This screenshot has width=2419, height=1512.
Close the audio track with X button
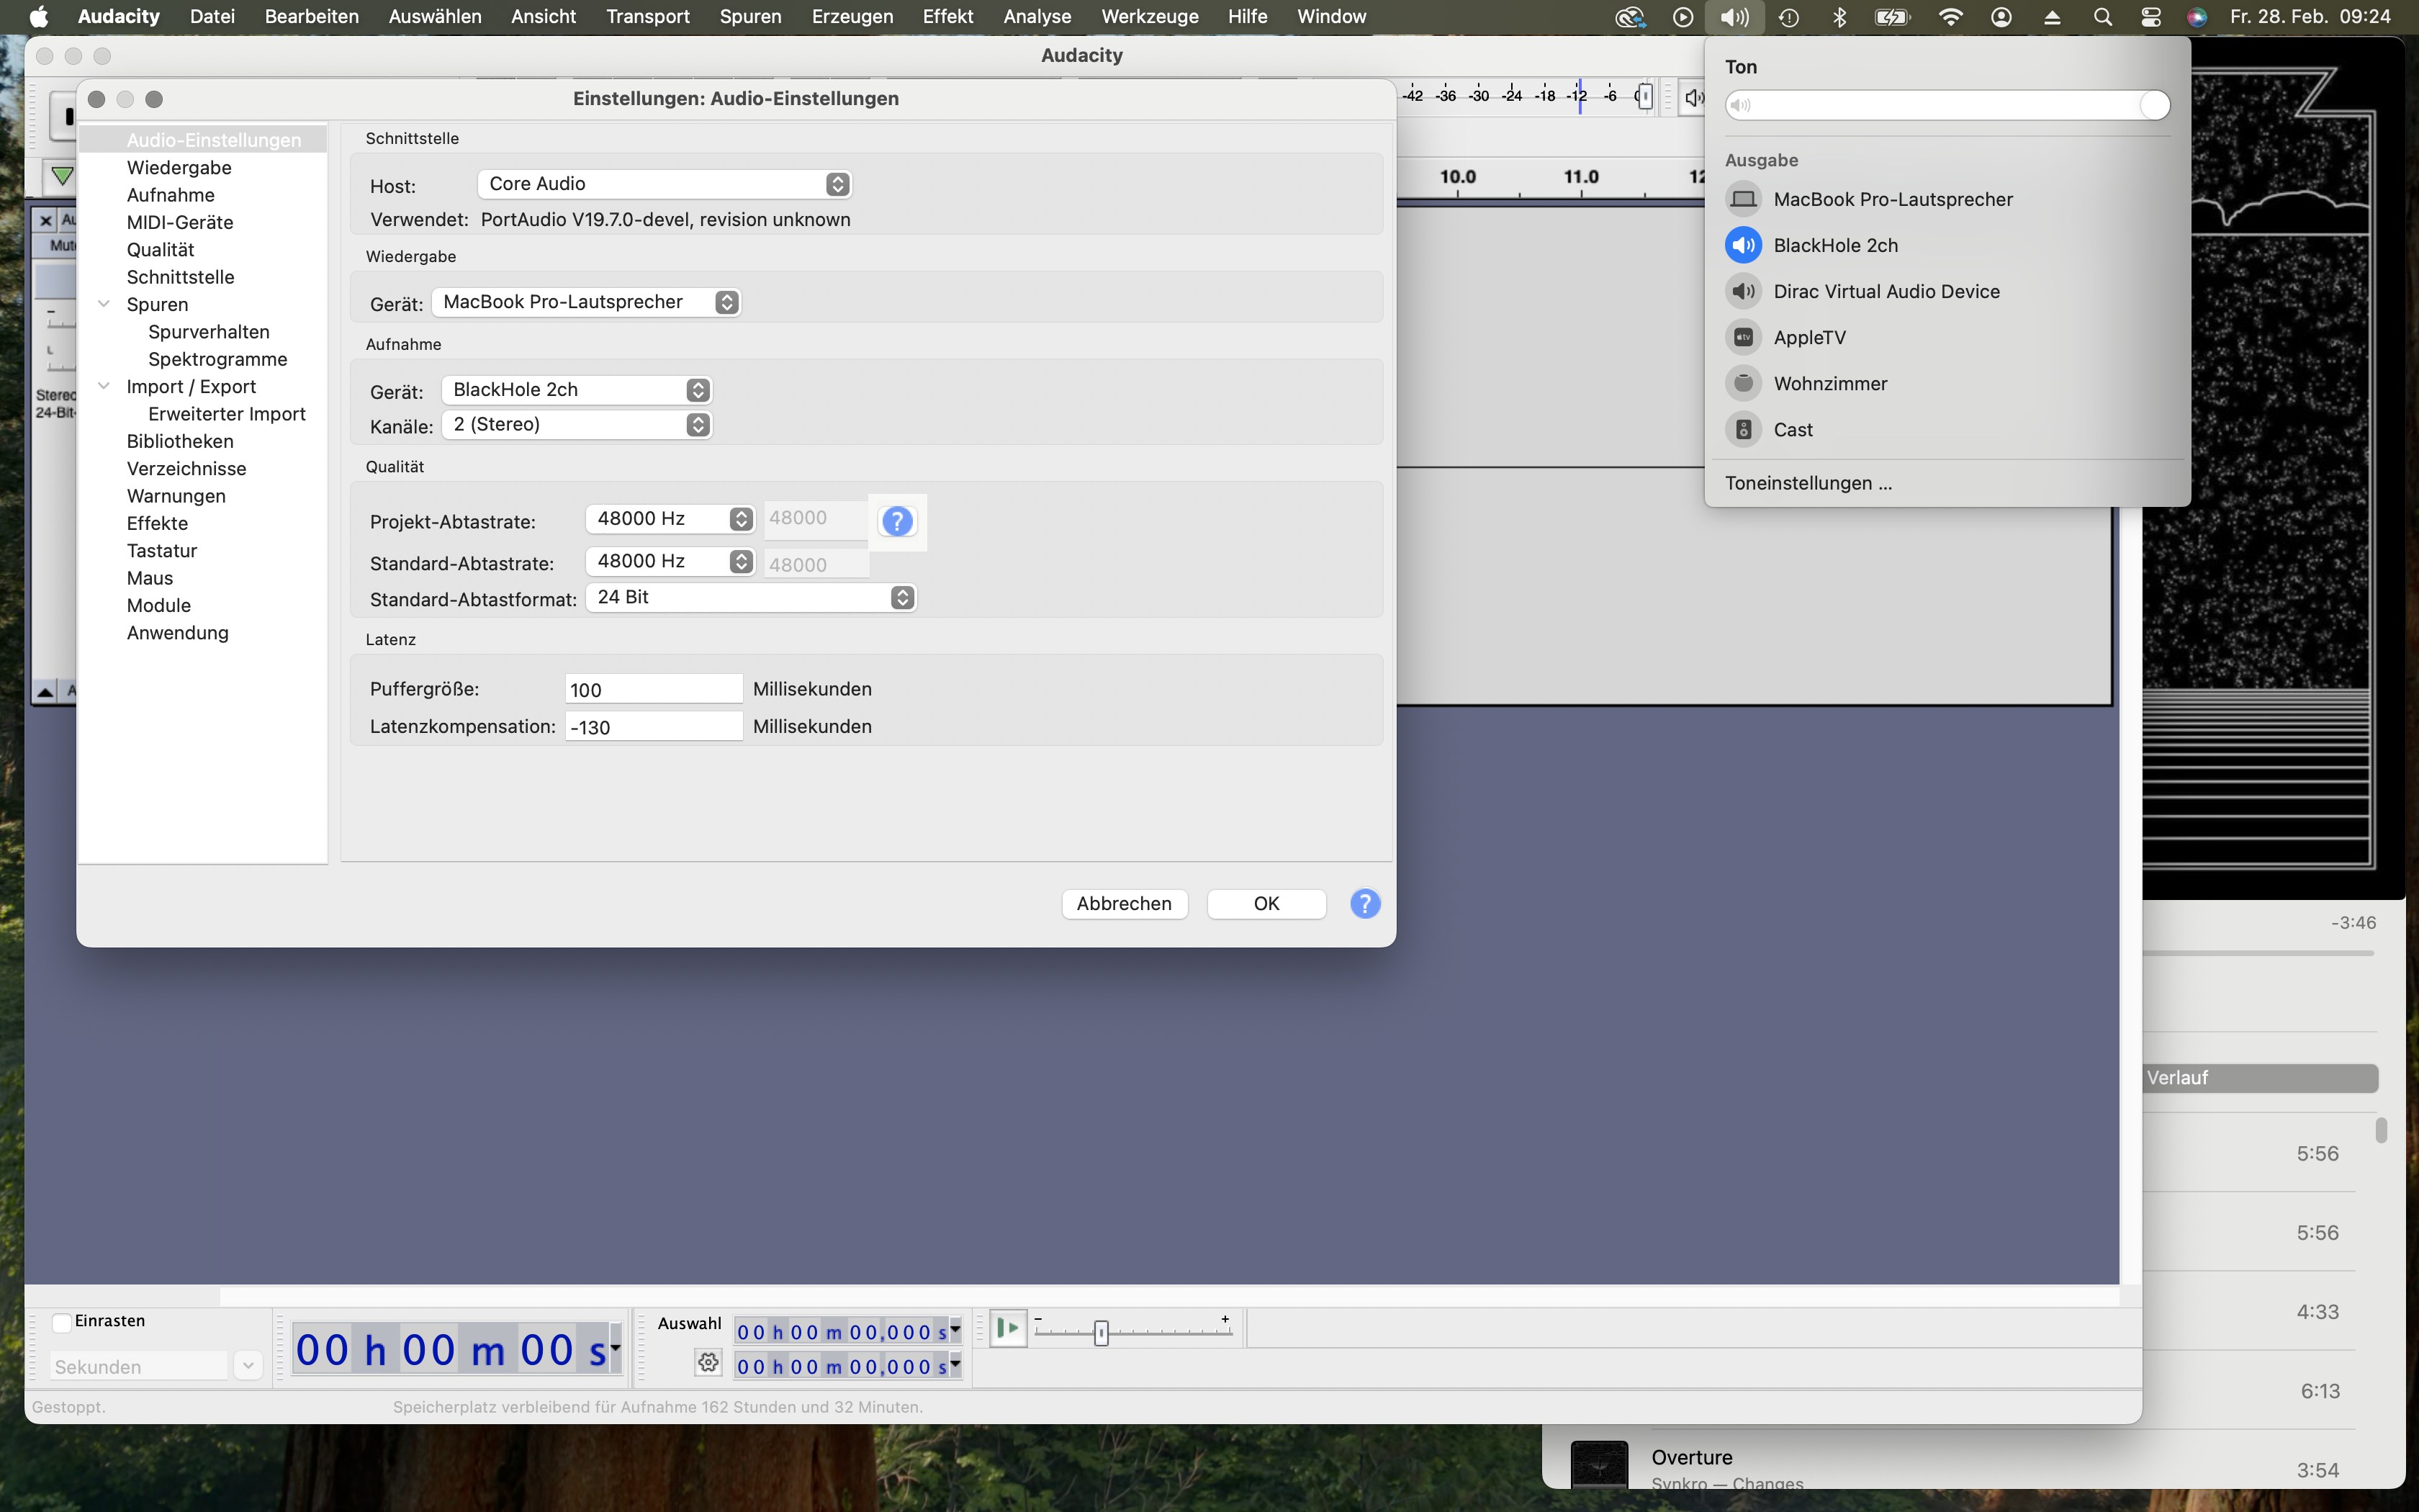tap(45, 220)
